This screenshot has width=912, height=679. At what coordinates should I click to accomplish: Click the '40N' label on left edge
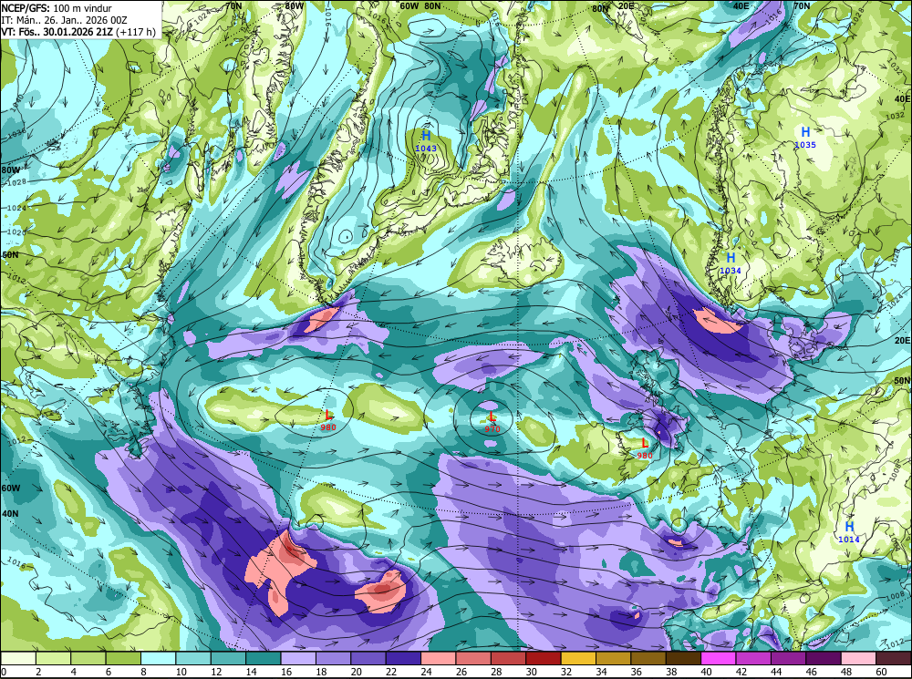pos(10,514)
